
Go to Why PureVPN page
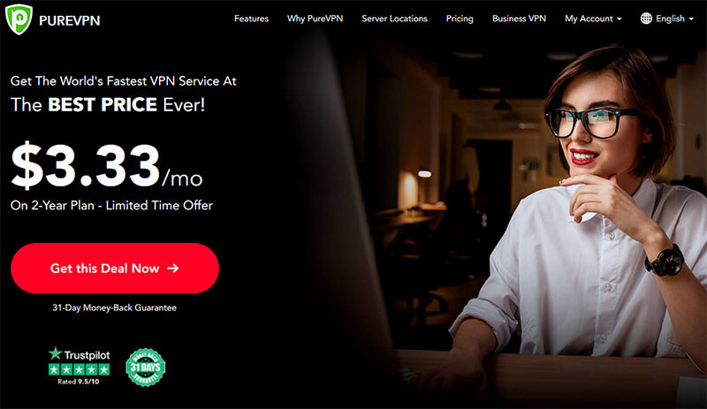315,19
